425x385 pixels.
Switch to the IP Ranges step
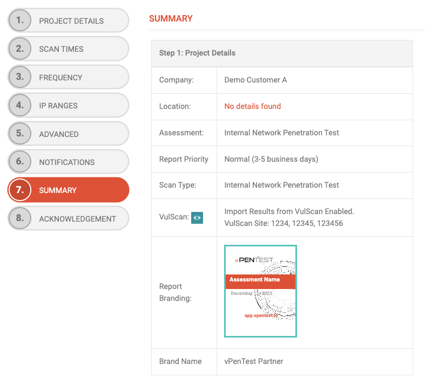click(x=58, y=106)
